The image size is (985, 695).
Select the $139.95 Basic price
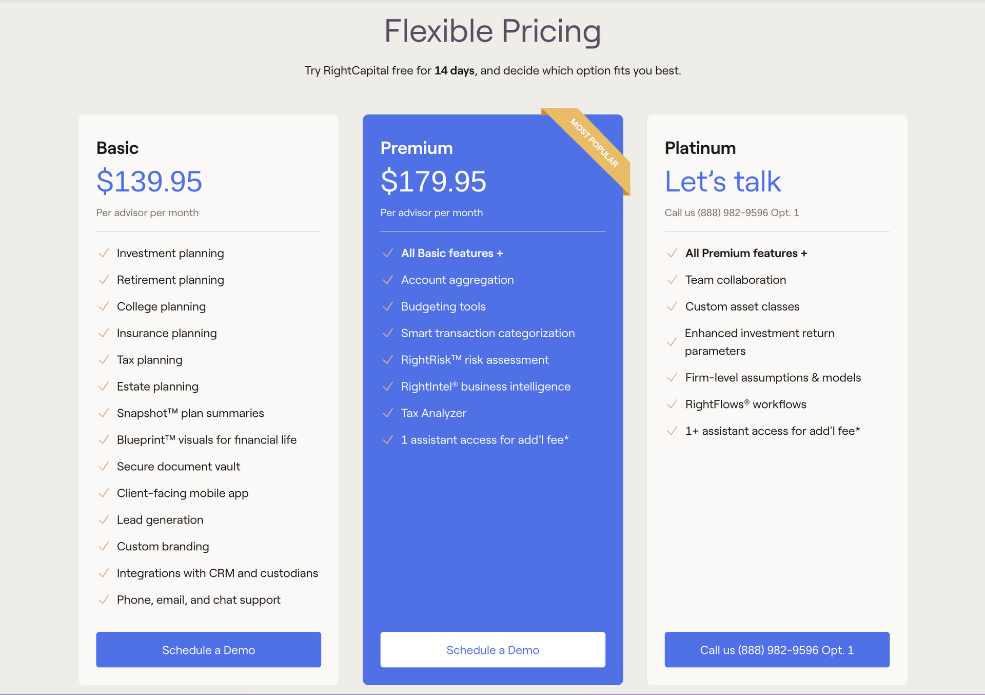(x=149, y=181)
